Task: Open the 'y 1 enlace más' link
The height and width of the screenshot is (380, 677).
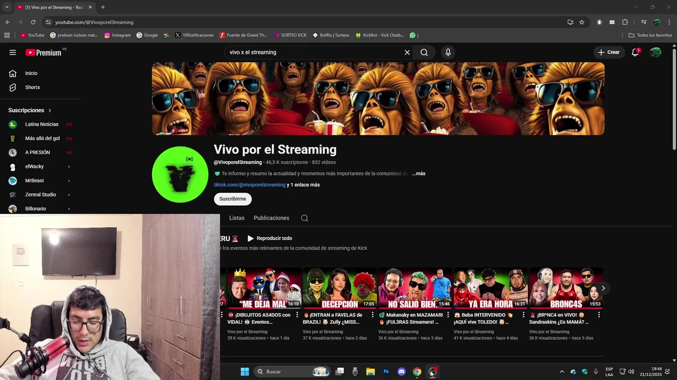Action: pos(304,185)
